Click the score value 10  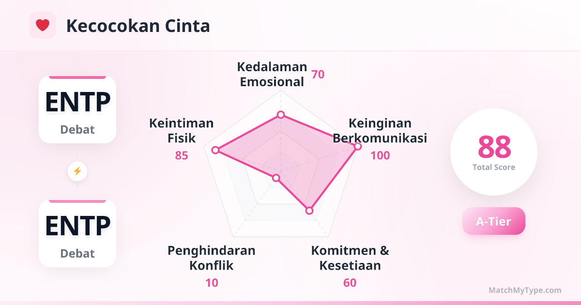tap(212, 283)
